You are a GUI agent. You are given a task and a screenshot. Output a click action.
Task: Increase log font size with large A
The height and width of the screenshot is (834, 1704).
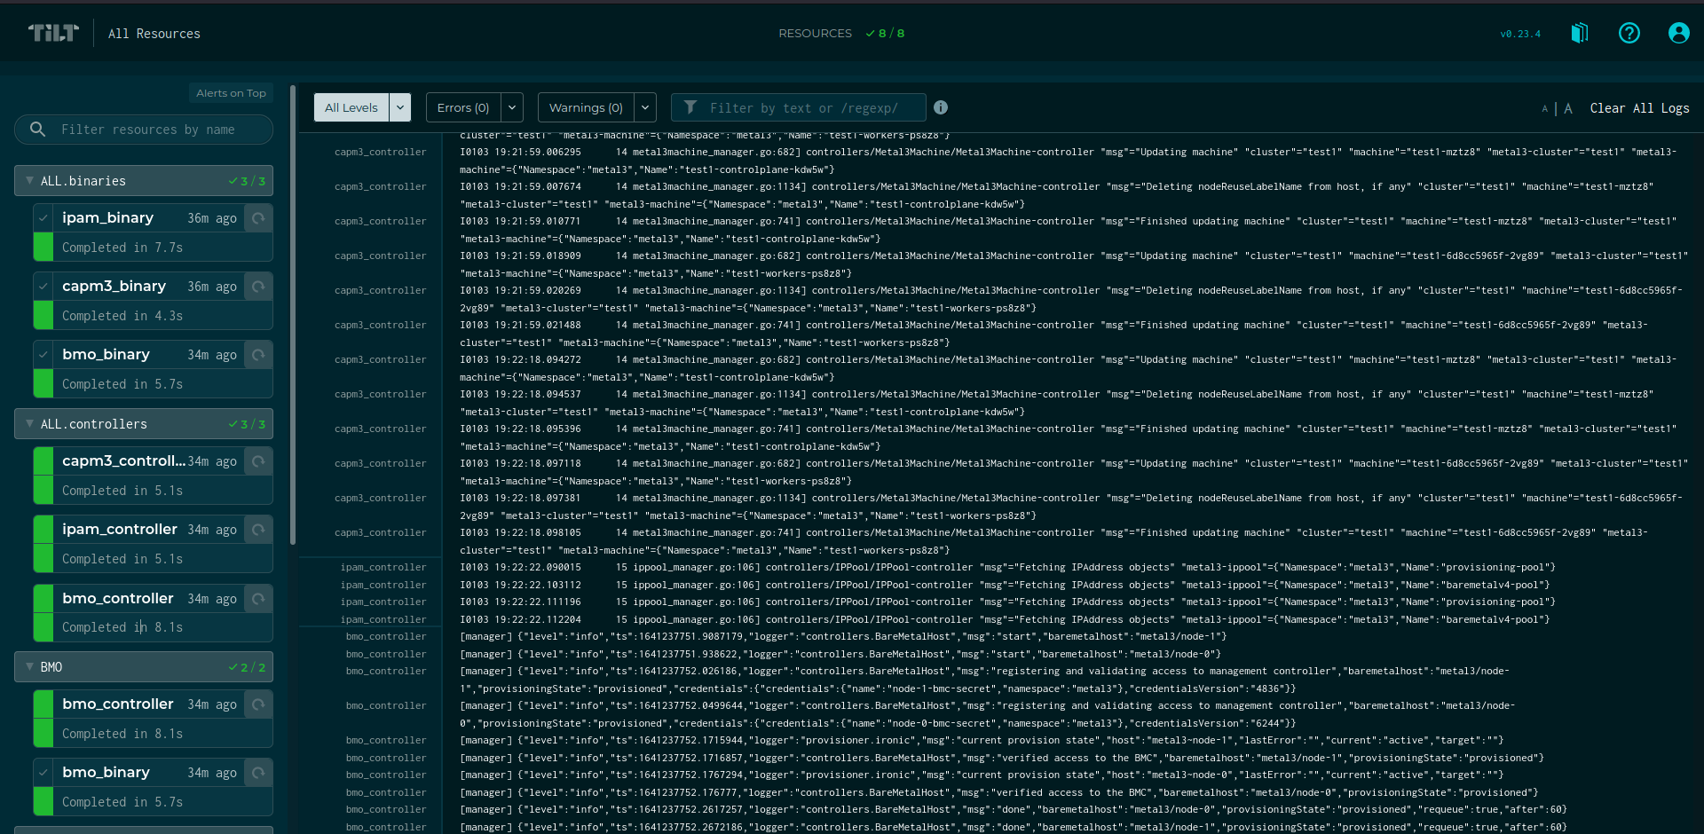click(x=1568, y=108)
